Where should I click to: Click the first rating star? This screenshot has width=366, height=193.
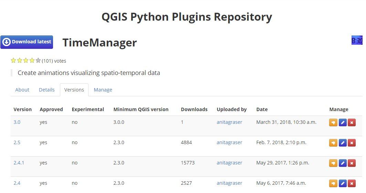point(13,61)
